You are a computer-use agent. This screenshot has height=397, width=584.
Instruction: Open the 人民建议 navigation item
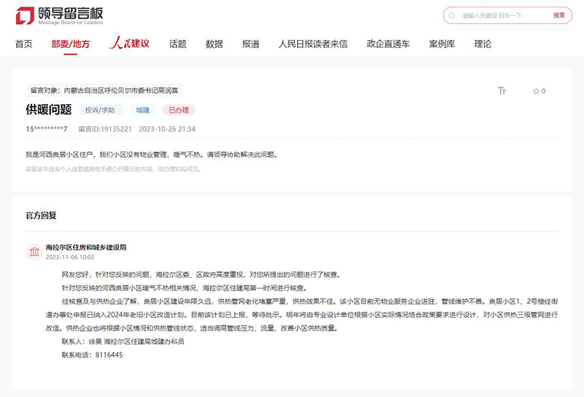tap(129, 44)
